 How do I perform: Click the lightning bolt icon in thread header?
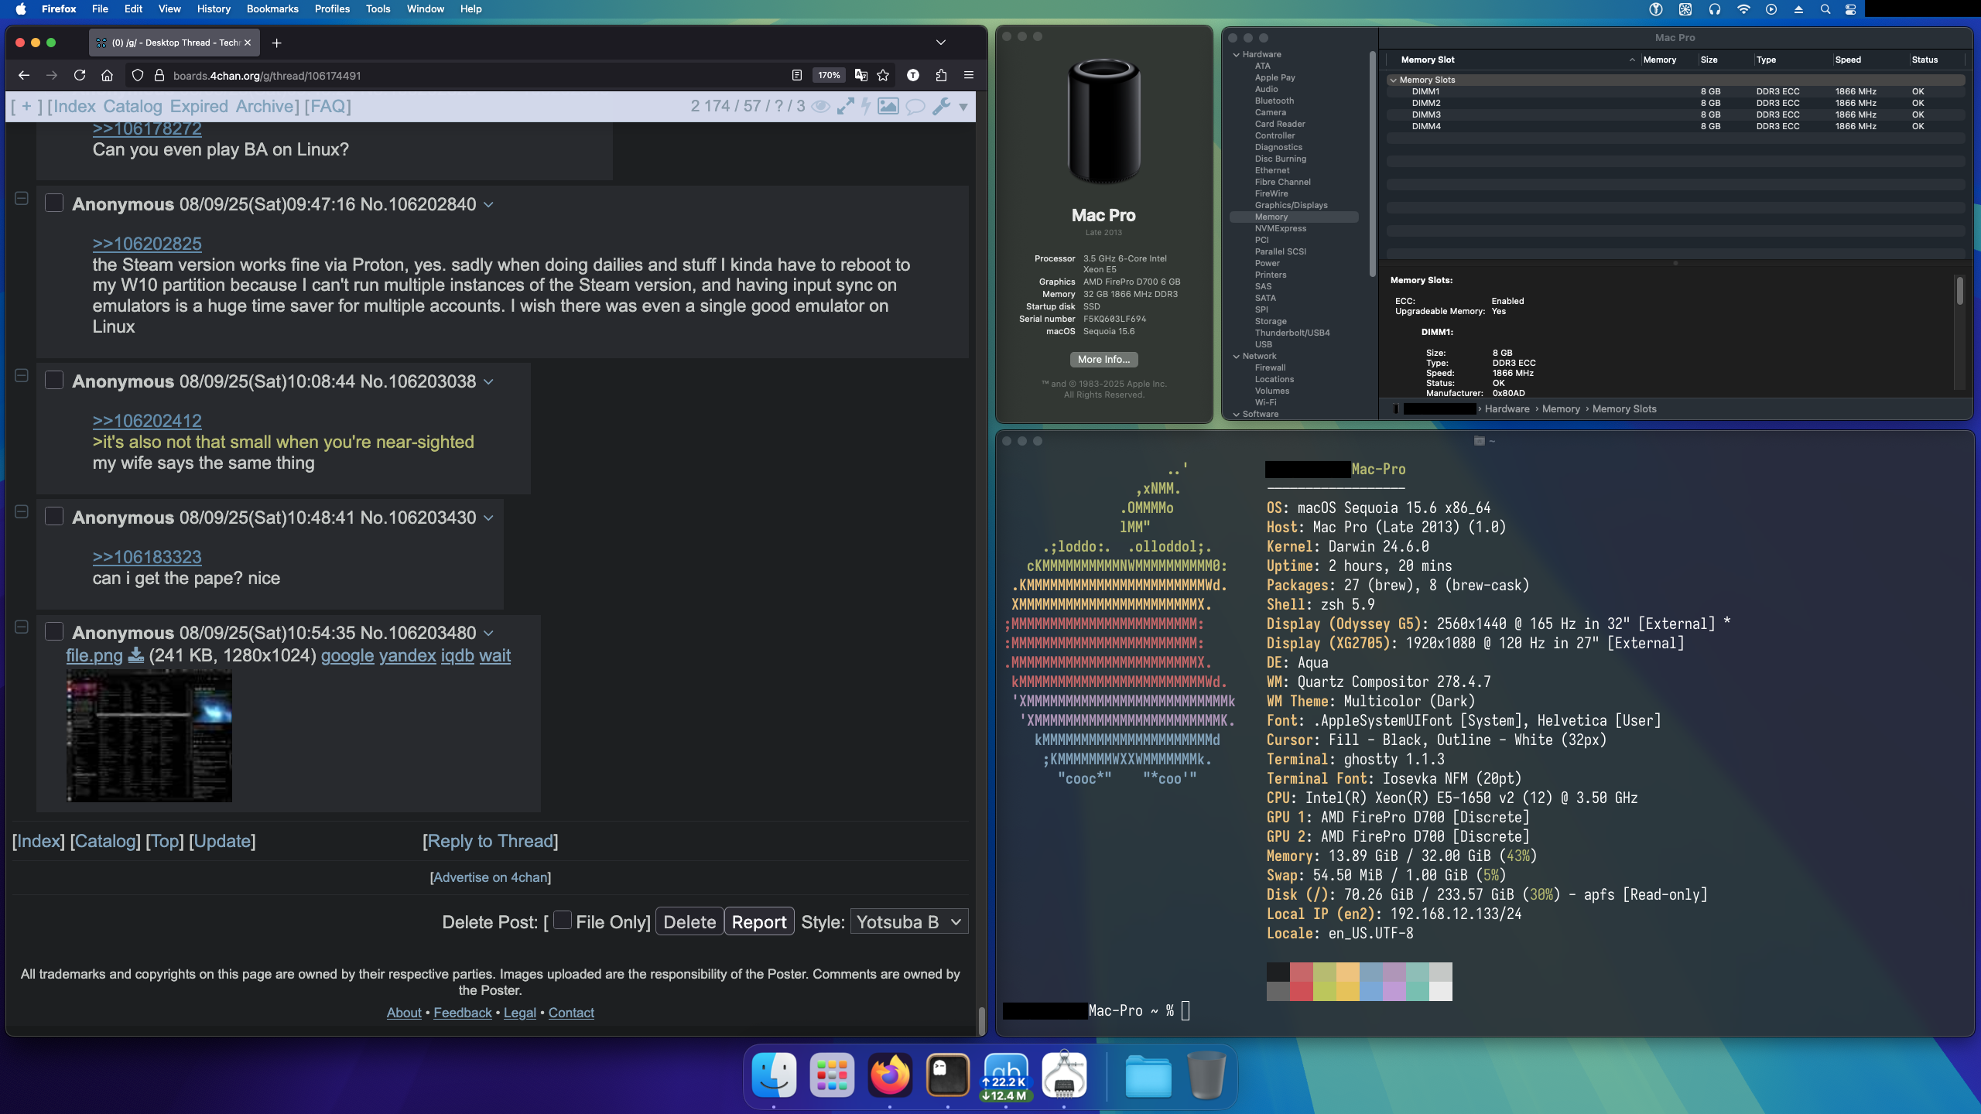point(866,107)
